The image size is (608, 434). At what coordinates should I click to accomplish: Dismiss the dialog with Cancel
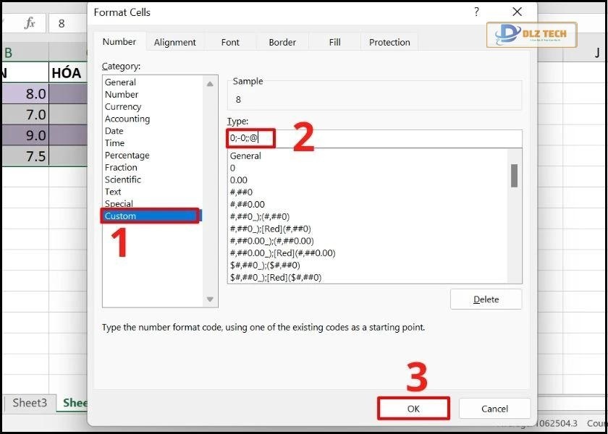pos(494,408)
